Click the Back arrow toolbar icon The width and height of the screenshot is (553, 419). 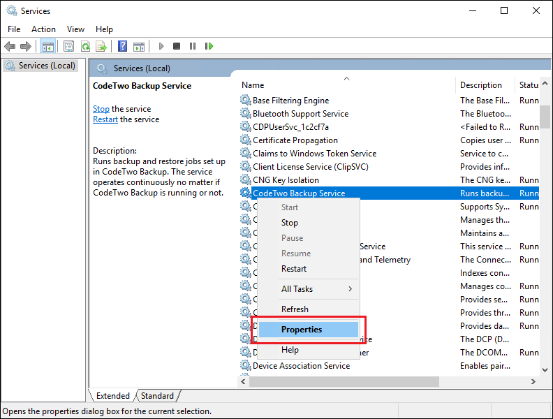tap(10, 46)
